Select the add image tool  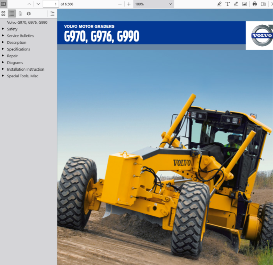[244, 4]
